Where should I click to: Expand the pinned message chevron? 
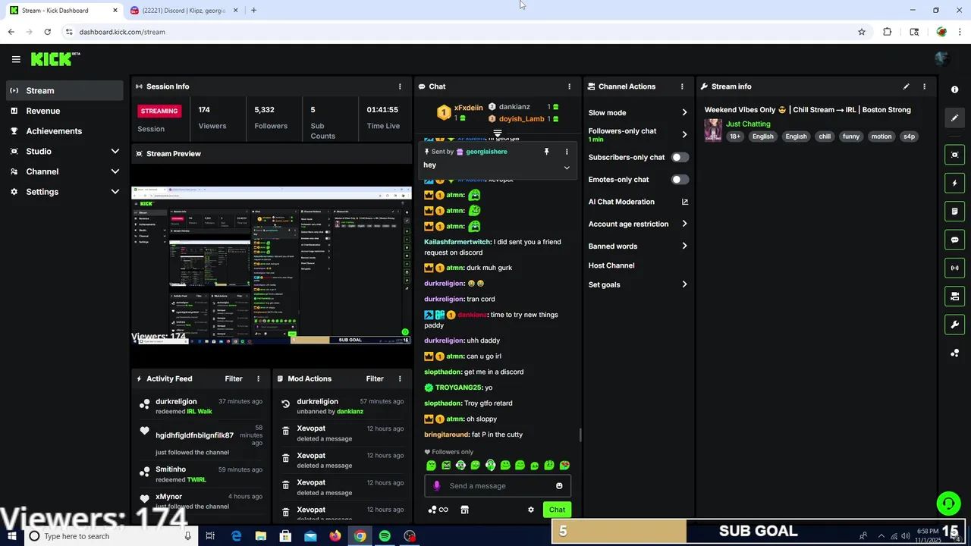[x=567, y=168]
